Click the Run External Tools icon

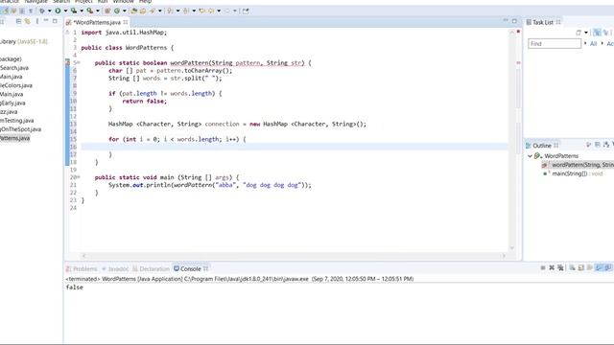point(89,11)
